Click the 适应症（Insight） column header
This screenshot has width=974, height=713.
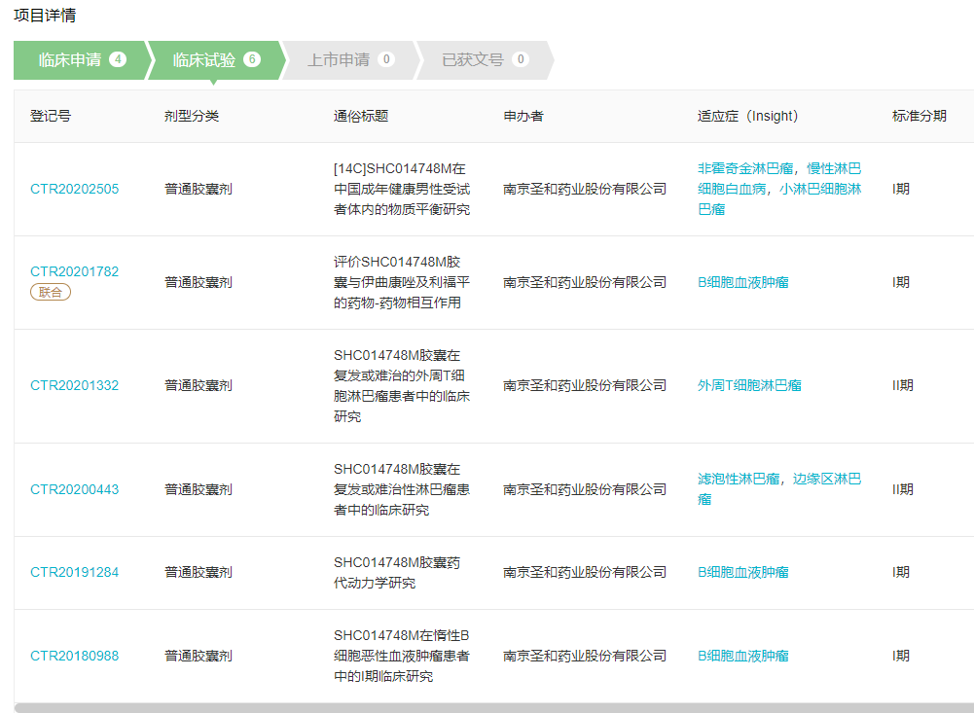pyautogui.click(x=748, y=116)
